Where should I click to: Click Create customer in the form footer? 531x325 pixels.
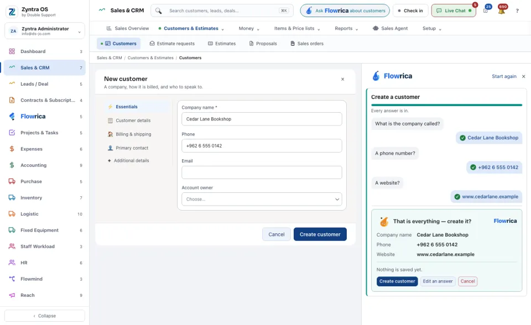click(x=320, y=234)
